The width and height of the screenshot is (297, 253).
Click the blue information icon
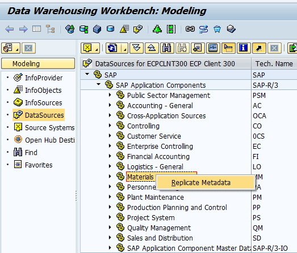pos(244,48)
